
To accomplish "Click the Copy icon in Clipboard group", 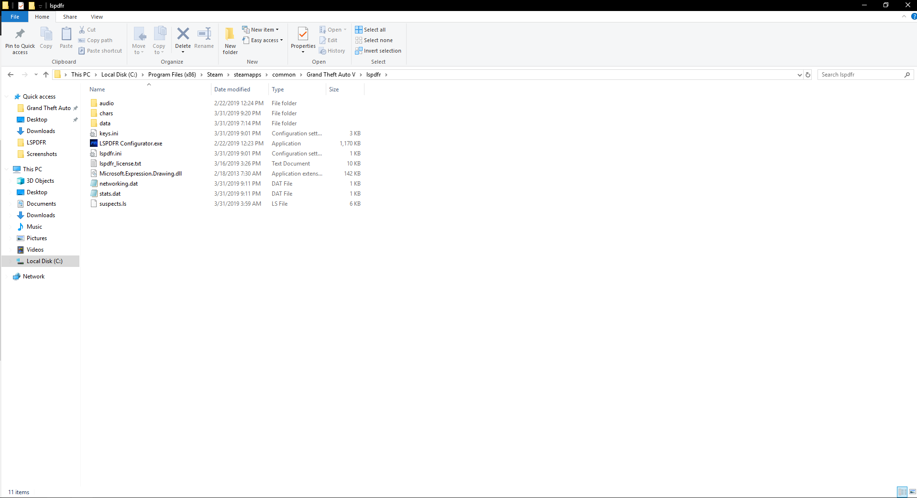I will coord(46,34).
